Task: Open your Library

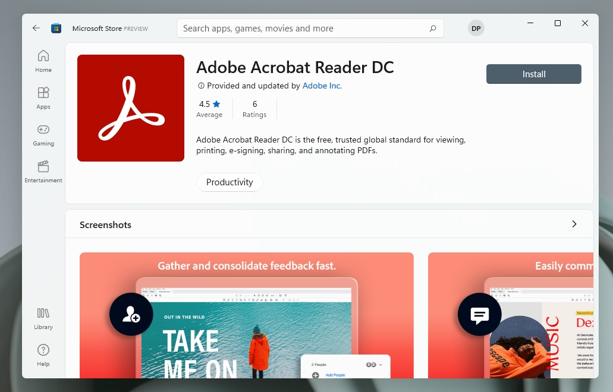Action: pos(43,318)
